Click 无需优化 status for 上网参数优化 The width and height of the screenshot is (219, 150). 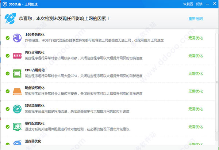(195, 38)
